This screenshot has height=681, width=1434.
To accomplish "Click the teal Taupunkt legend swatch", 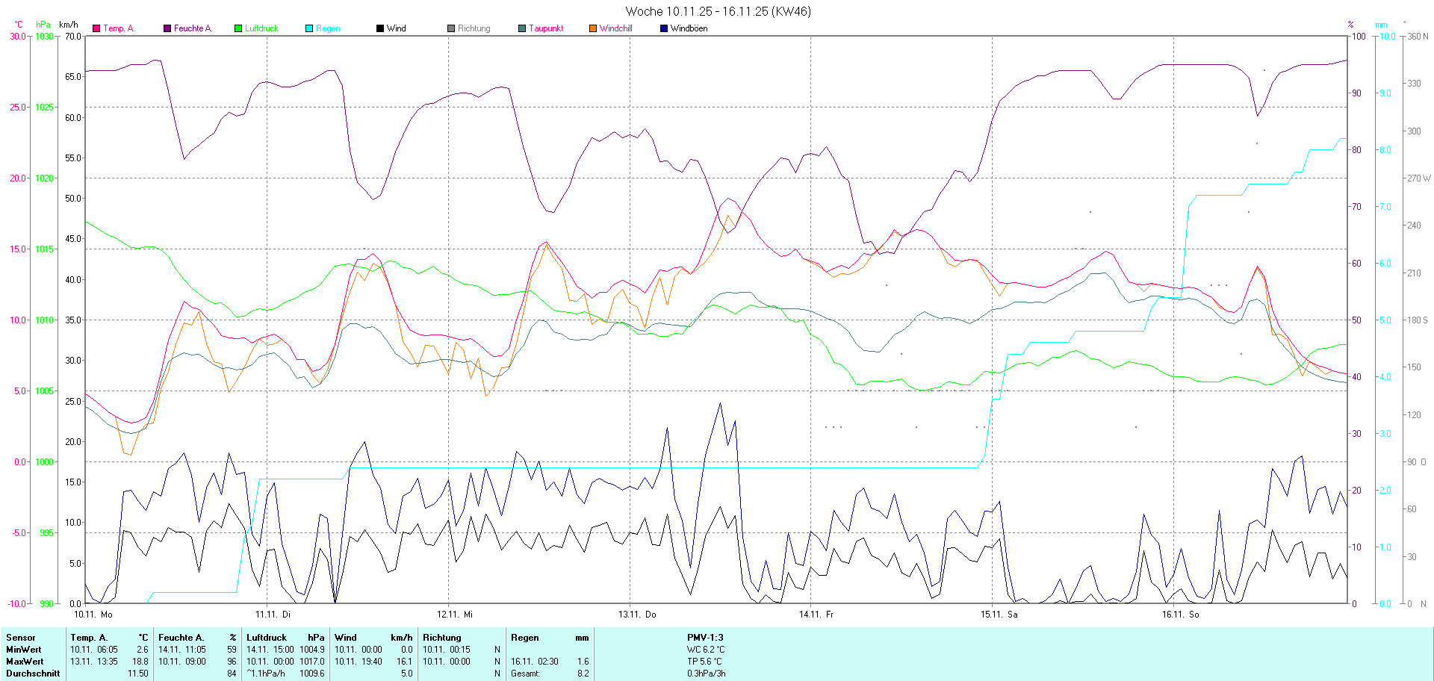I will point(522,28).
